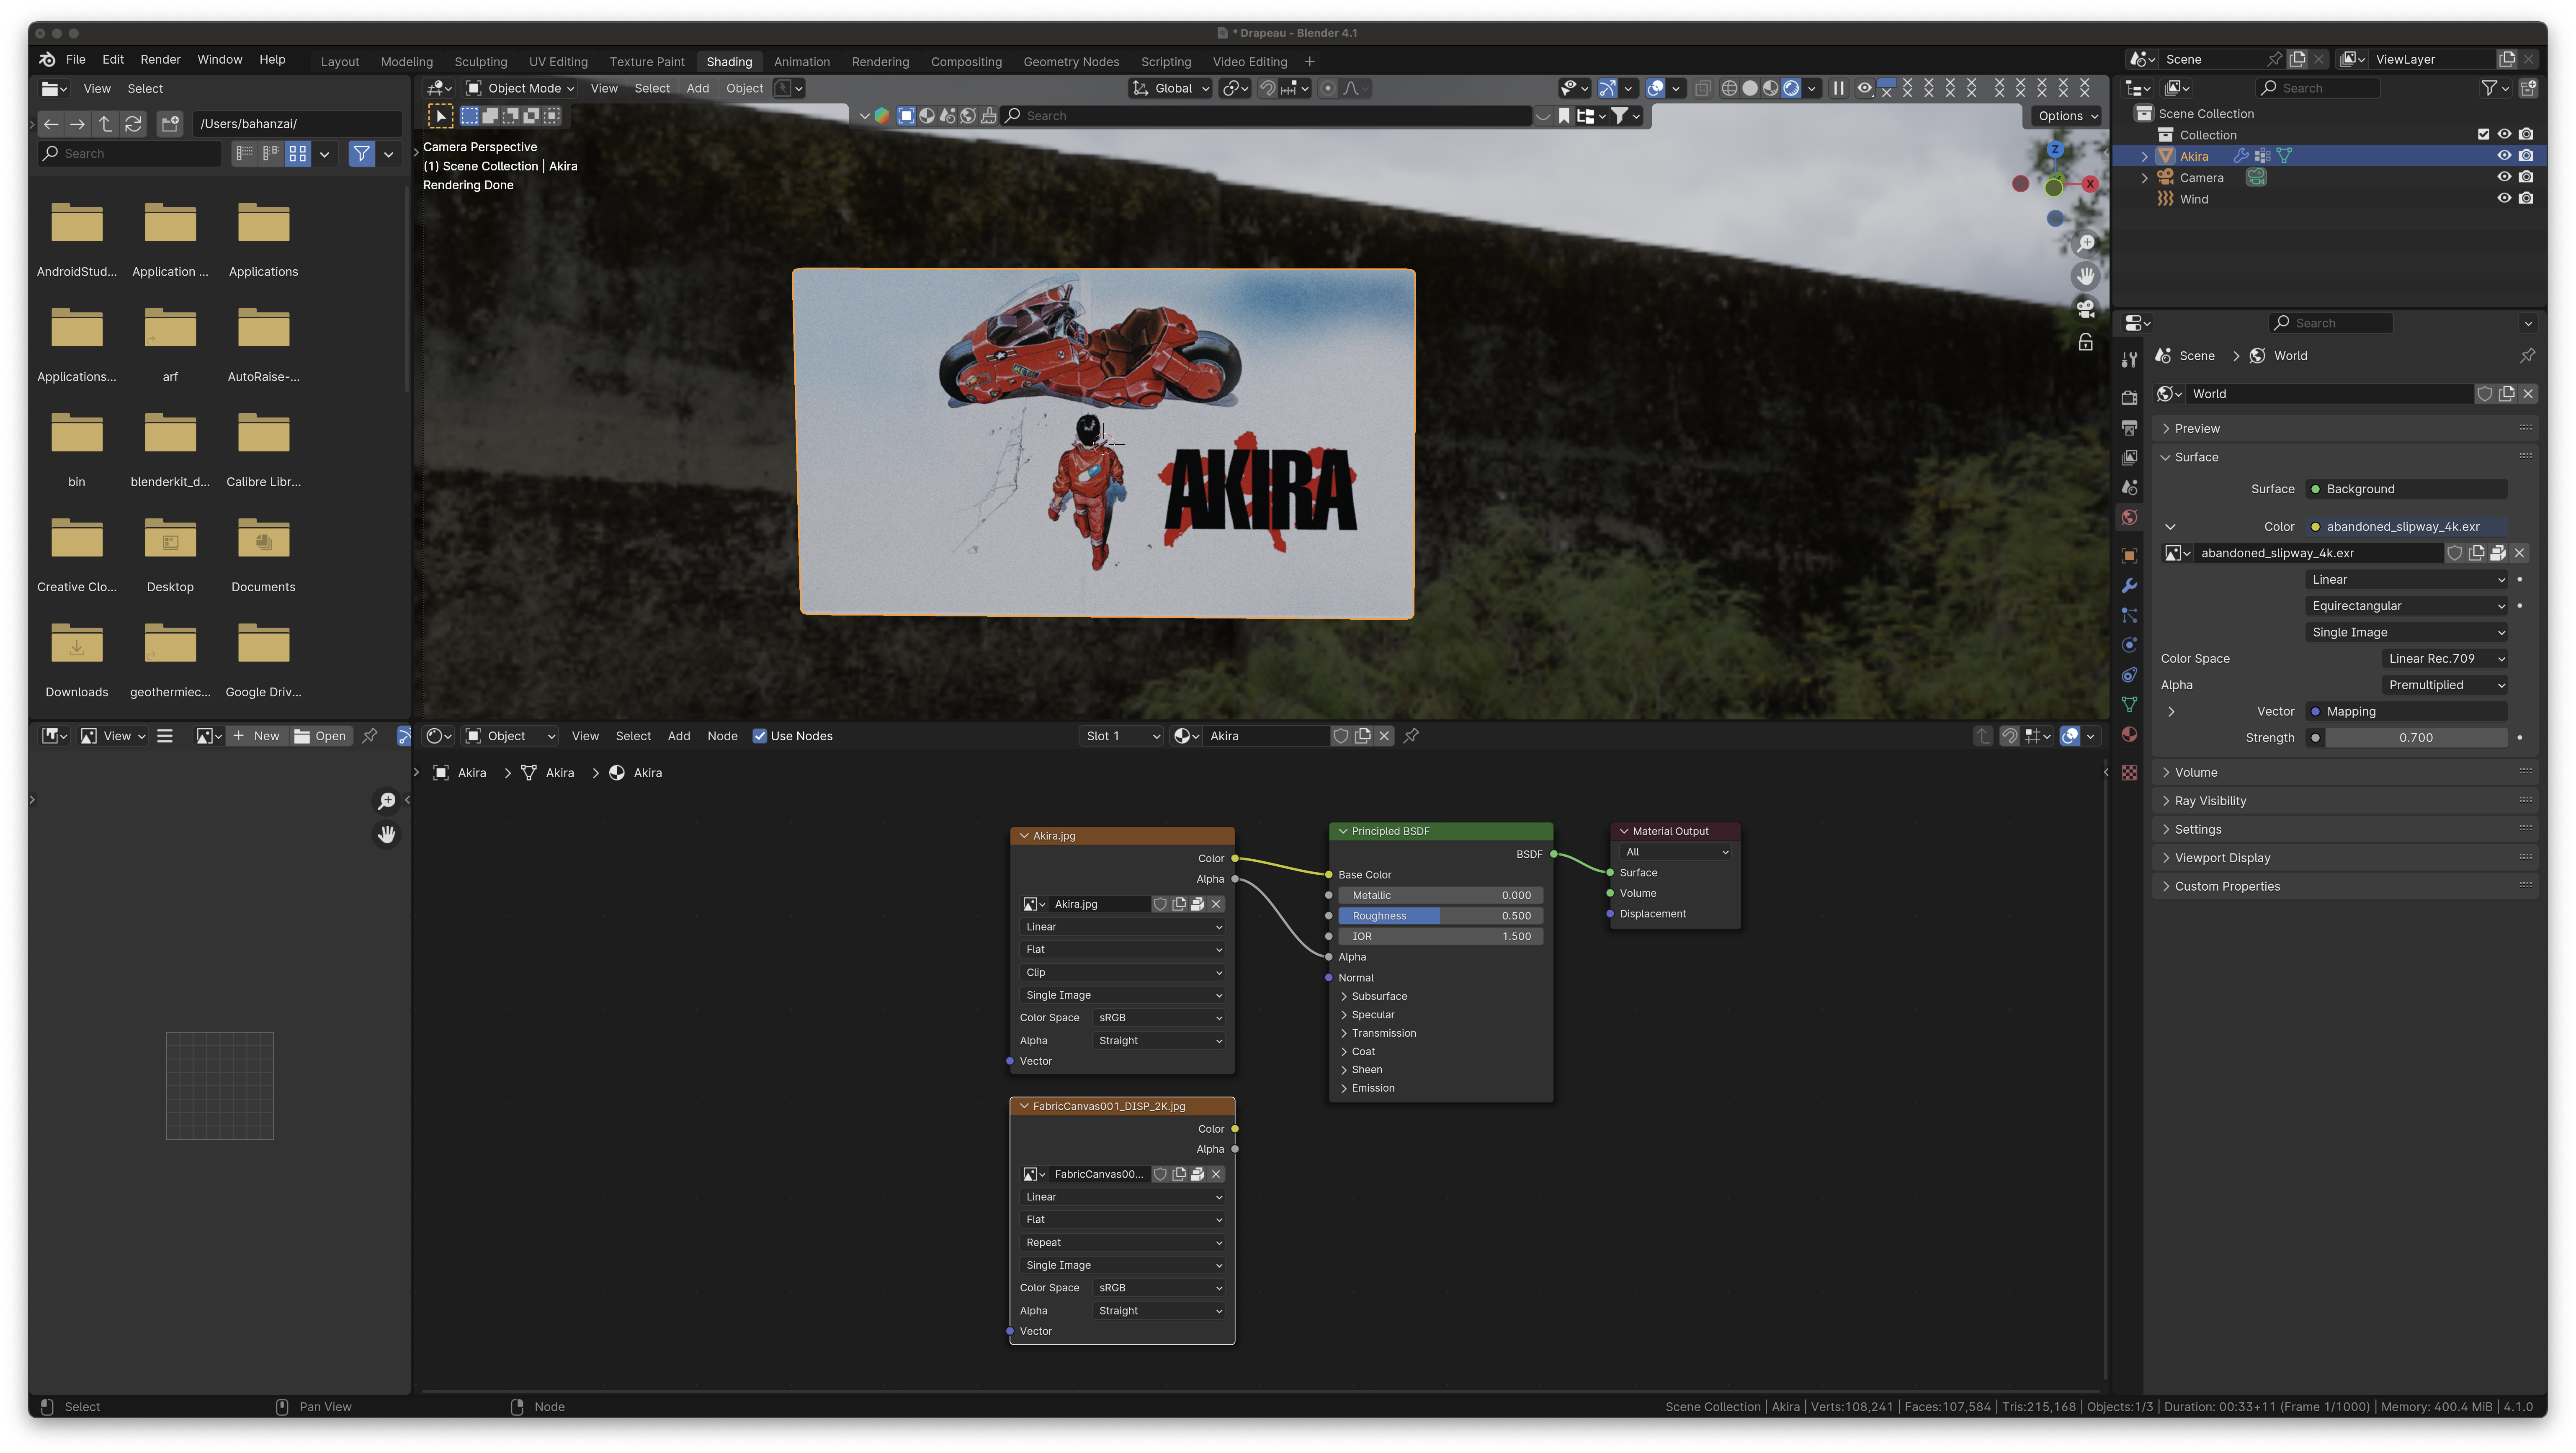2576x1453 pixels.
Task: Select wireframe viewport shading
Action: tap(1729, 88)
